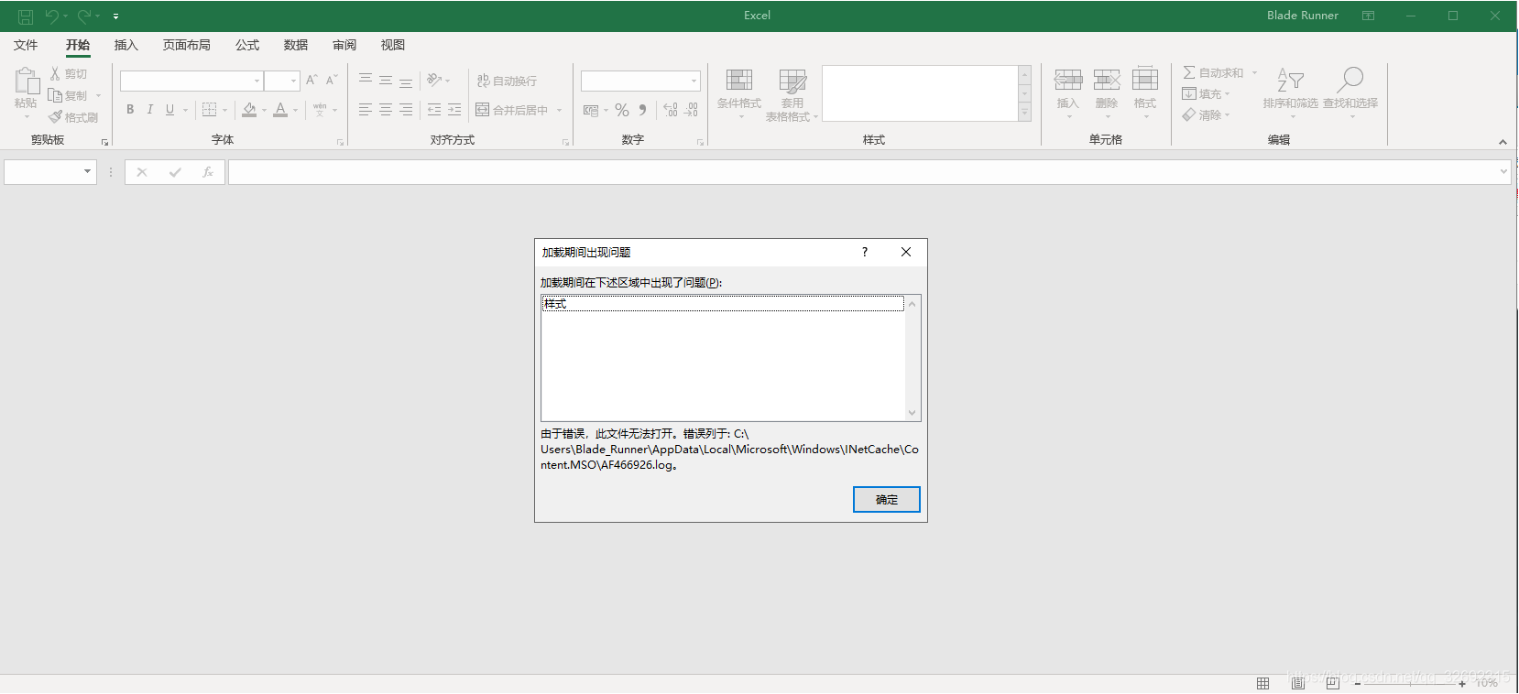Click the Undo arrow icon
This screenshot has width=1519, height=694.
coord(52,16)
